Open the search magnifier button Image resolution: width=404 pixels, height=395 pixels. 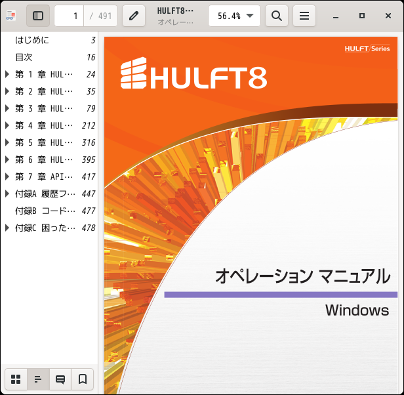click(x=277, y=16)
